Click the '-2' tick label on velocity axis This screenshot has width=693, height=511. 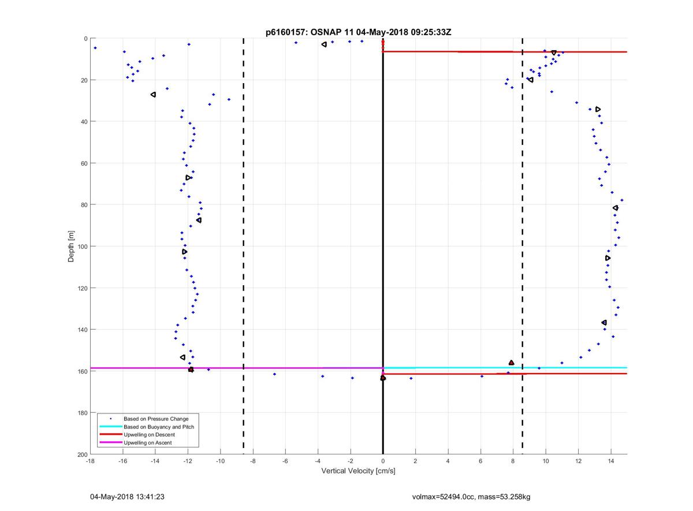click(x=350, y=461)
